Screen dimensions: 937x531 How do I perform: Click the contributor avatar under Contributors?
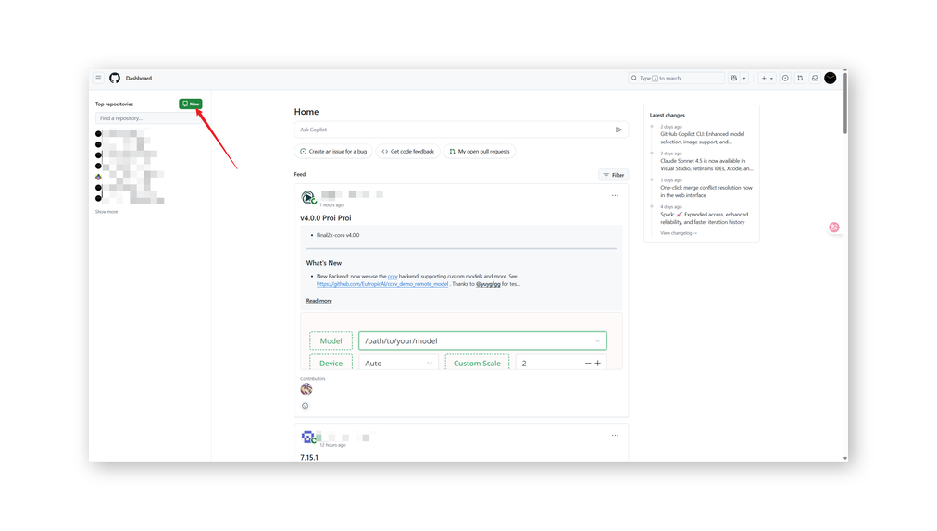pos(306,389)
